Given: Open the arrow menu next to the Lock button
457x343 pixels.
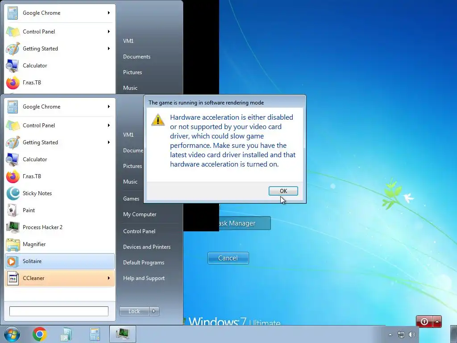Looking at the screenshot, I should point(154,311).
